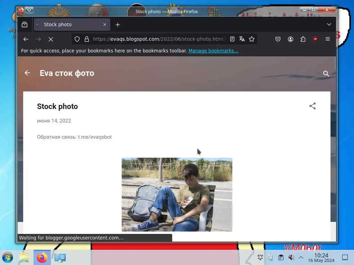Translate this page using the translate icon
Viewport: 354px width, 265px height.
pyautogui.click(x=242, y=39)
